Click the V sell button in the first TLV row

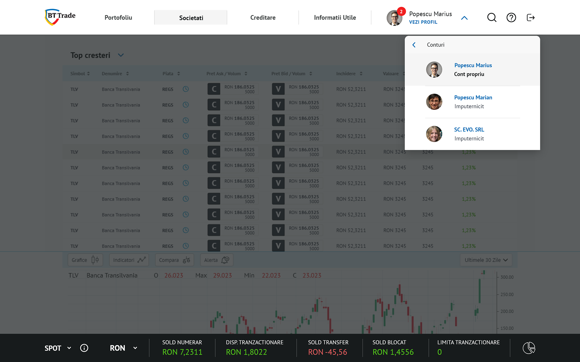pyautogui.click(x=278, y=89)
